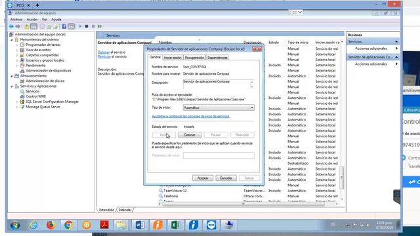Open the Windows Start orb
Image resolution: width=420 pixels, height=236 pixels.
click(15, 225)
